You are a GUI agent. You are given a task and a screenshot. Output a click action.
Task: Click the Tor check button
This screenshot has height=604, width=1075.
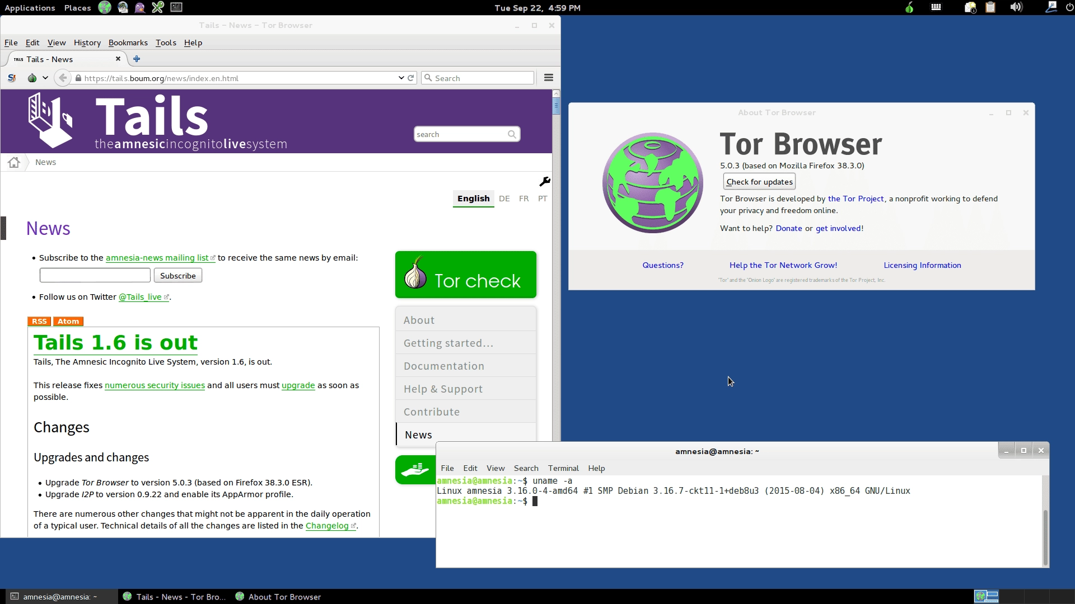[466, 275]
